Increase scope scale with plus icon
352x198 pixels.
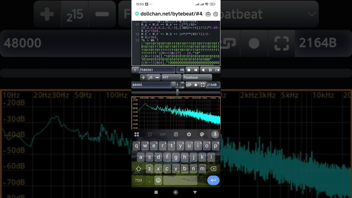[143, 78]
